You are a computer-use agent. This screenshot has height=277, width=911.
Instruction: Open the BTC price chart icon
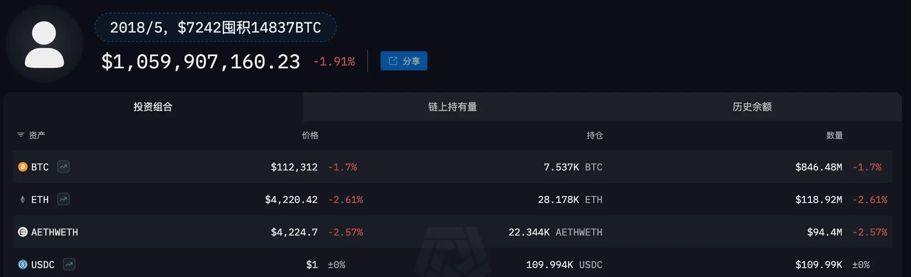[x=63, y=167]
